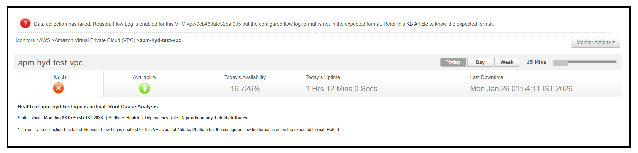Expand the truncated root cause error message
Screen dimensions: 638x153
click(342, 130)
